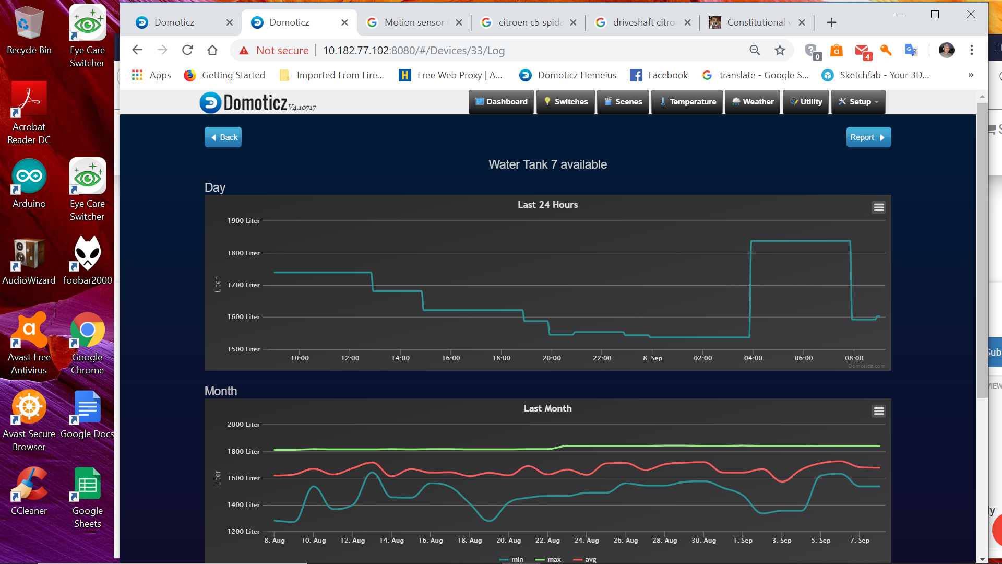1002x564 pixels.
Task: Open the Gmail checker extension icon
Action: 862,51
